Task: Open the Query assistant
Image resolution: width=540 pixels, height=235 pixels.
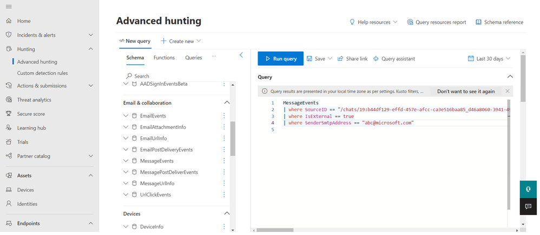Action: [x=394, y=59]
